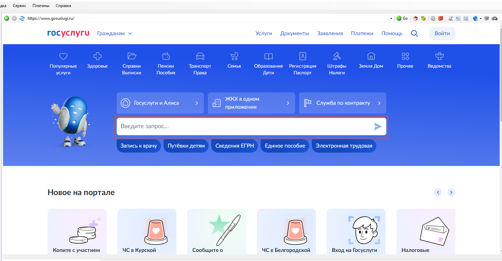Click the blue book toolbar icon

(476, 18)
